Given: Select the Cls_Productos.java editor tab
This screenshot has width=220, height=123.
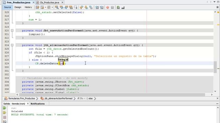Looking at the screenshot, I should pos(49,2).
